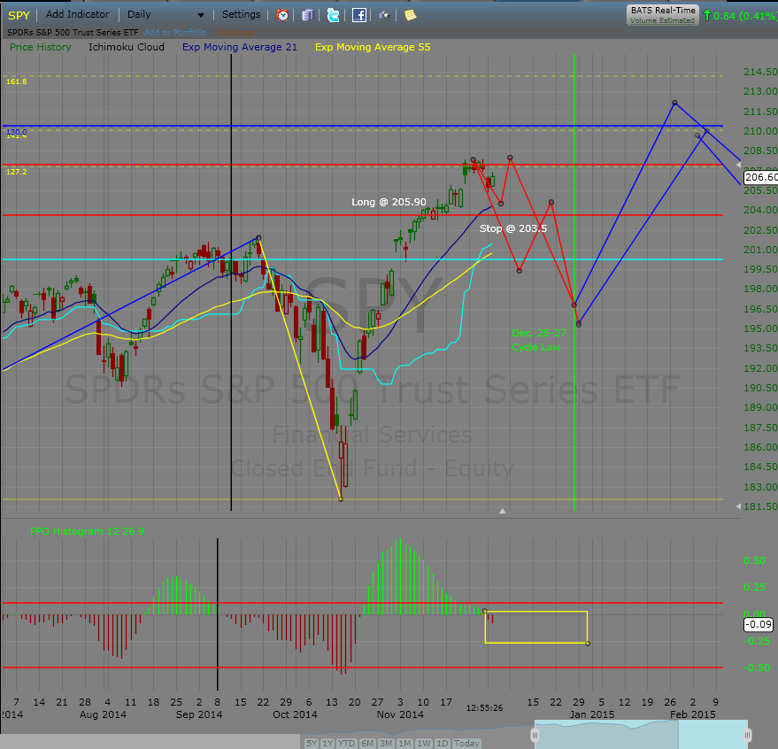Set range to 5Y

[x=312, y=743]
